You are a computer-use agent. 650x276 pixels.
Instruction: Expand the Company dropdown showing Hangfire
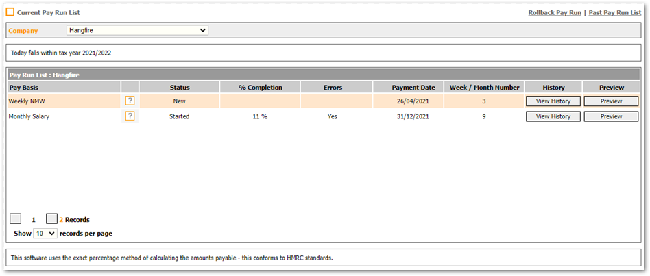click(x=137, y=30)
